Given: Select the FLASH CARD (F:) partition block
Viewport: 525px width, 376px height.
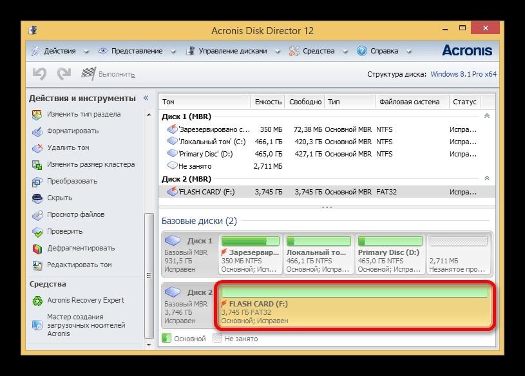Looking at the screenshot, I should (x=355, y=306).
